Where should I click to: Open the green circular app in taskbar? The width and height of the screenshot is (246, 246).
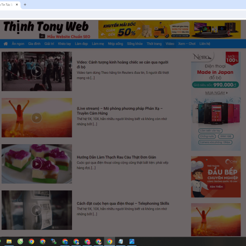click(x=20, y=242)
